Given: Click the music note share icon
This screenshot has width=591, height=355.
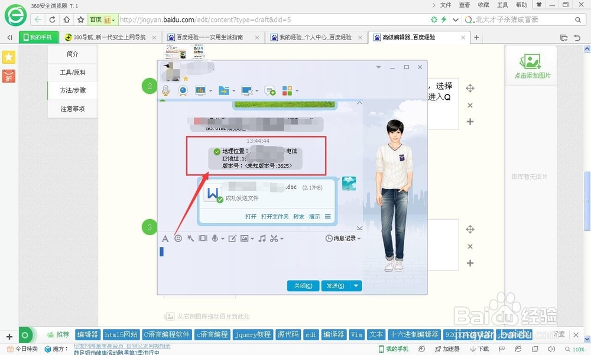Looking at the screenshot, I should tap(262, 238).
